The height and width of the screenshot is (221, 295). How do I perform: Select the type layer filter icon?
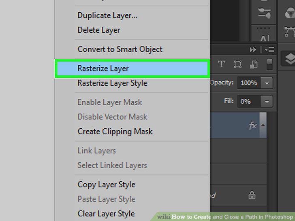point(221,64)
